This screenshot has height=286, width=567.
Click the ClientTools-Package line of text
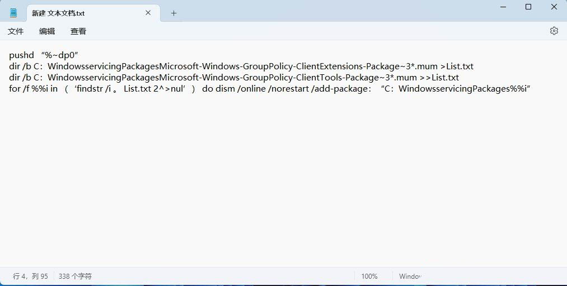tap(234, 78)
